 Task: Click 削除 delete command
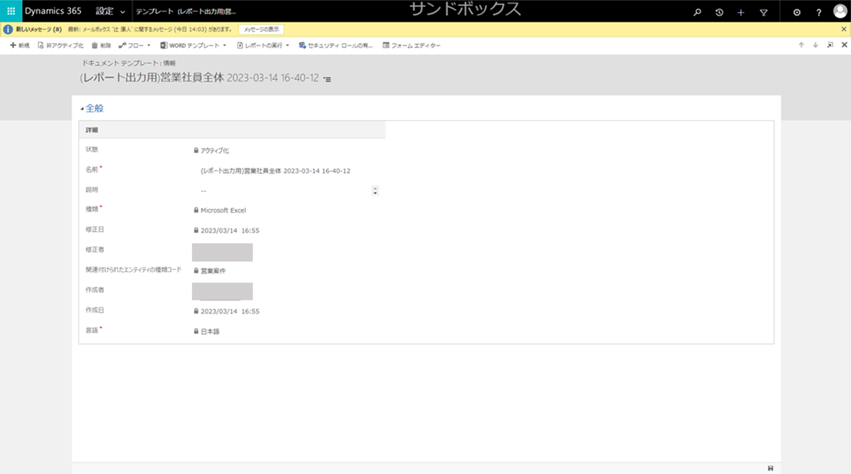[101, 45]
